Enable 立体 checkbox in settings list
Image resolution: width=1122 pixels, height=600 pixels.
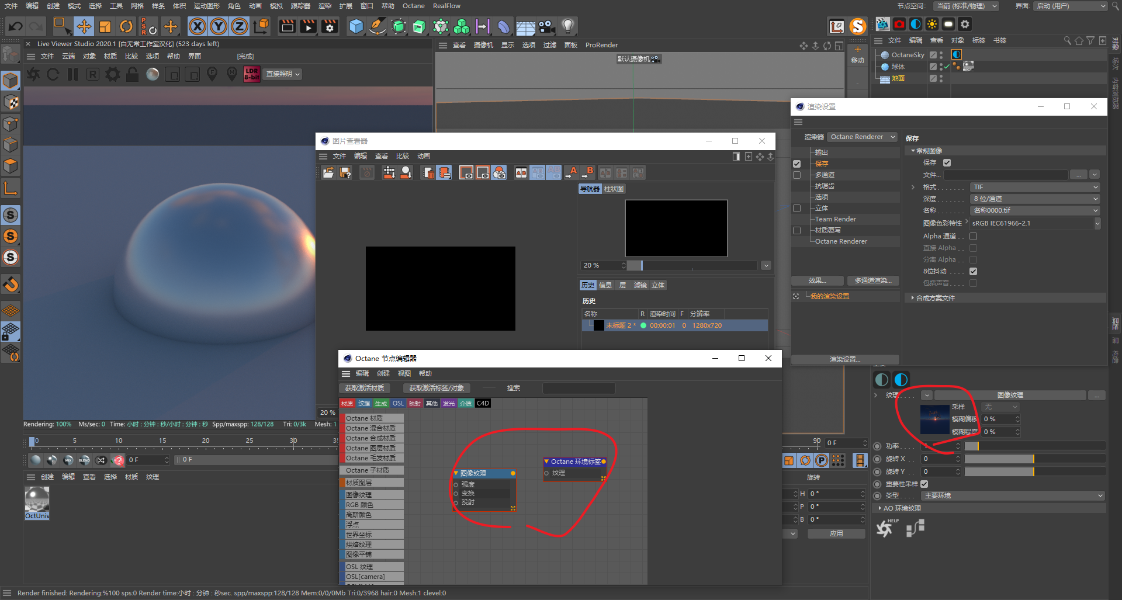(x=797, y=208)
